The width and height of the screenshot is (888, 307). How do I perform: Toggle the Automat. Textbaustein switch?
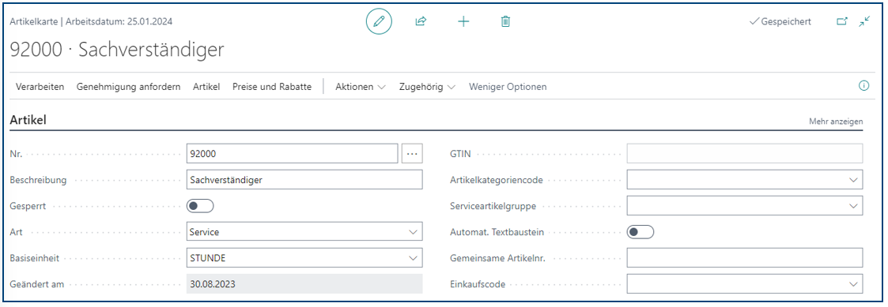(x=640, y=232)
